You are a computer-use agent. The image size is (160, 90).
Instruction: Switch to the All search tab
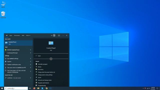[x=7, y=35]
